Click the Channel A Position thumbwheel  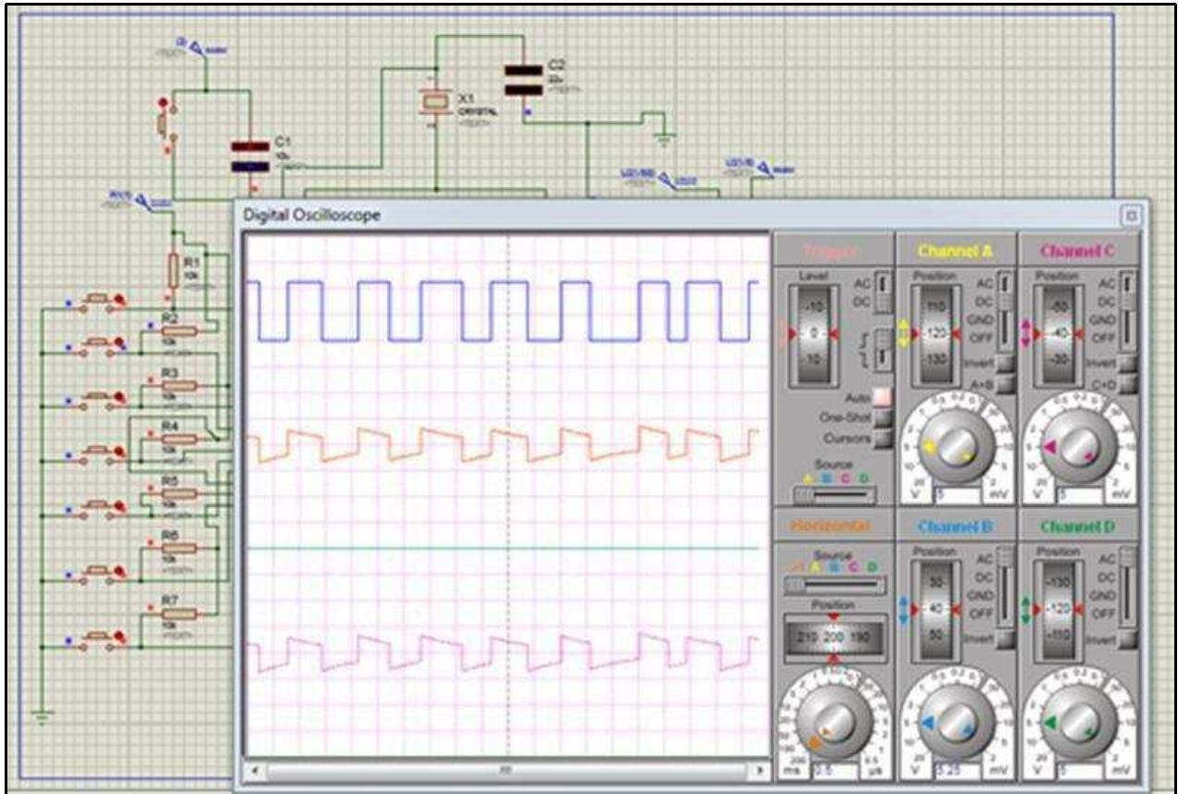pyautogui.click(x=936, y=334)
